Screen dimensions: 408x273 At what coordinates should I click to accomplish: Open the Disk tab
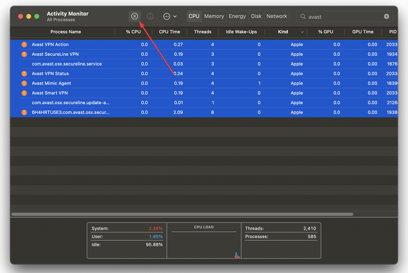(256, 16)
